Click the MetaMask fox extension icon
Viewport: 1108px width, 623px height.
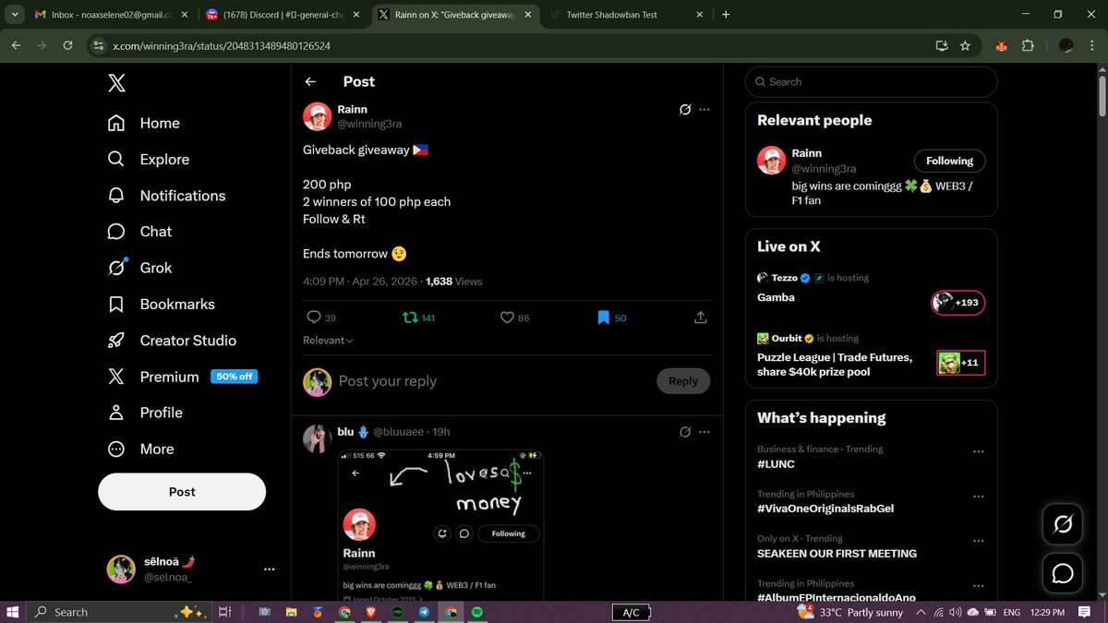[1001, 45]
